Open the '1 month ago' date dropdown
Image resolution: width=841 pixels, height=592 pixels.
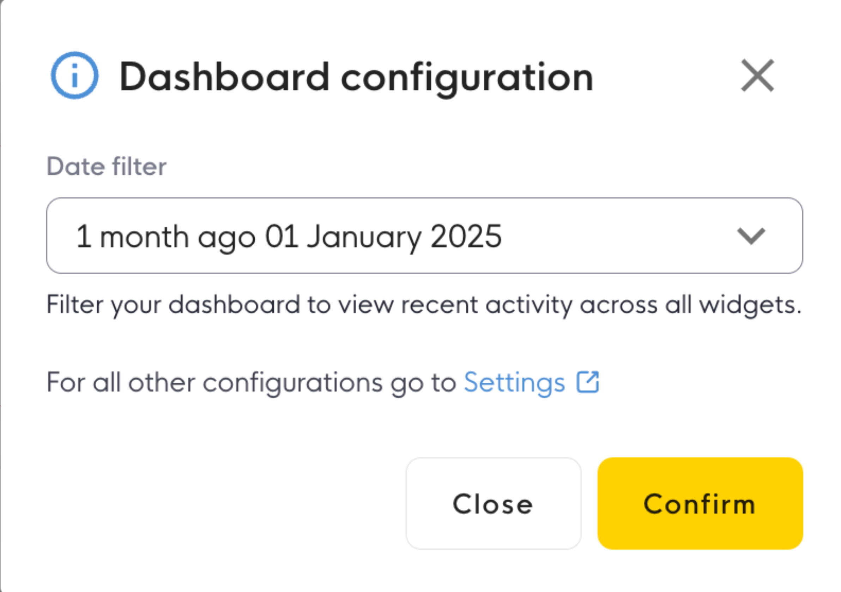[x=424, y=236]
